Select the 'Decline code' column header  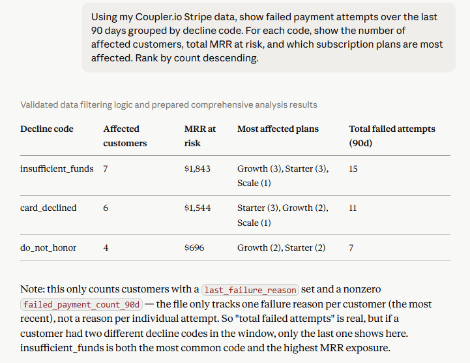tap(47, 129)
